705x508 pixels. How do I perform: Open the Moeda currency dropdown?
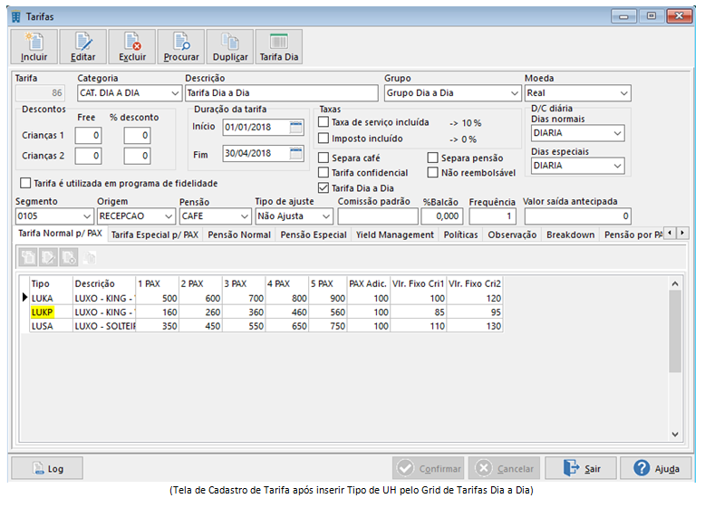623,93
